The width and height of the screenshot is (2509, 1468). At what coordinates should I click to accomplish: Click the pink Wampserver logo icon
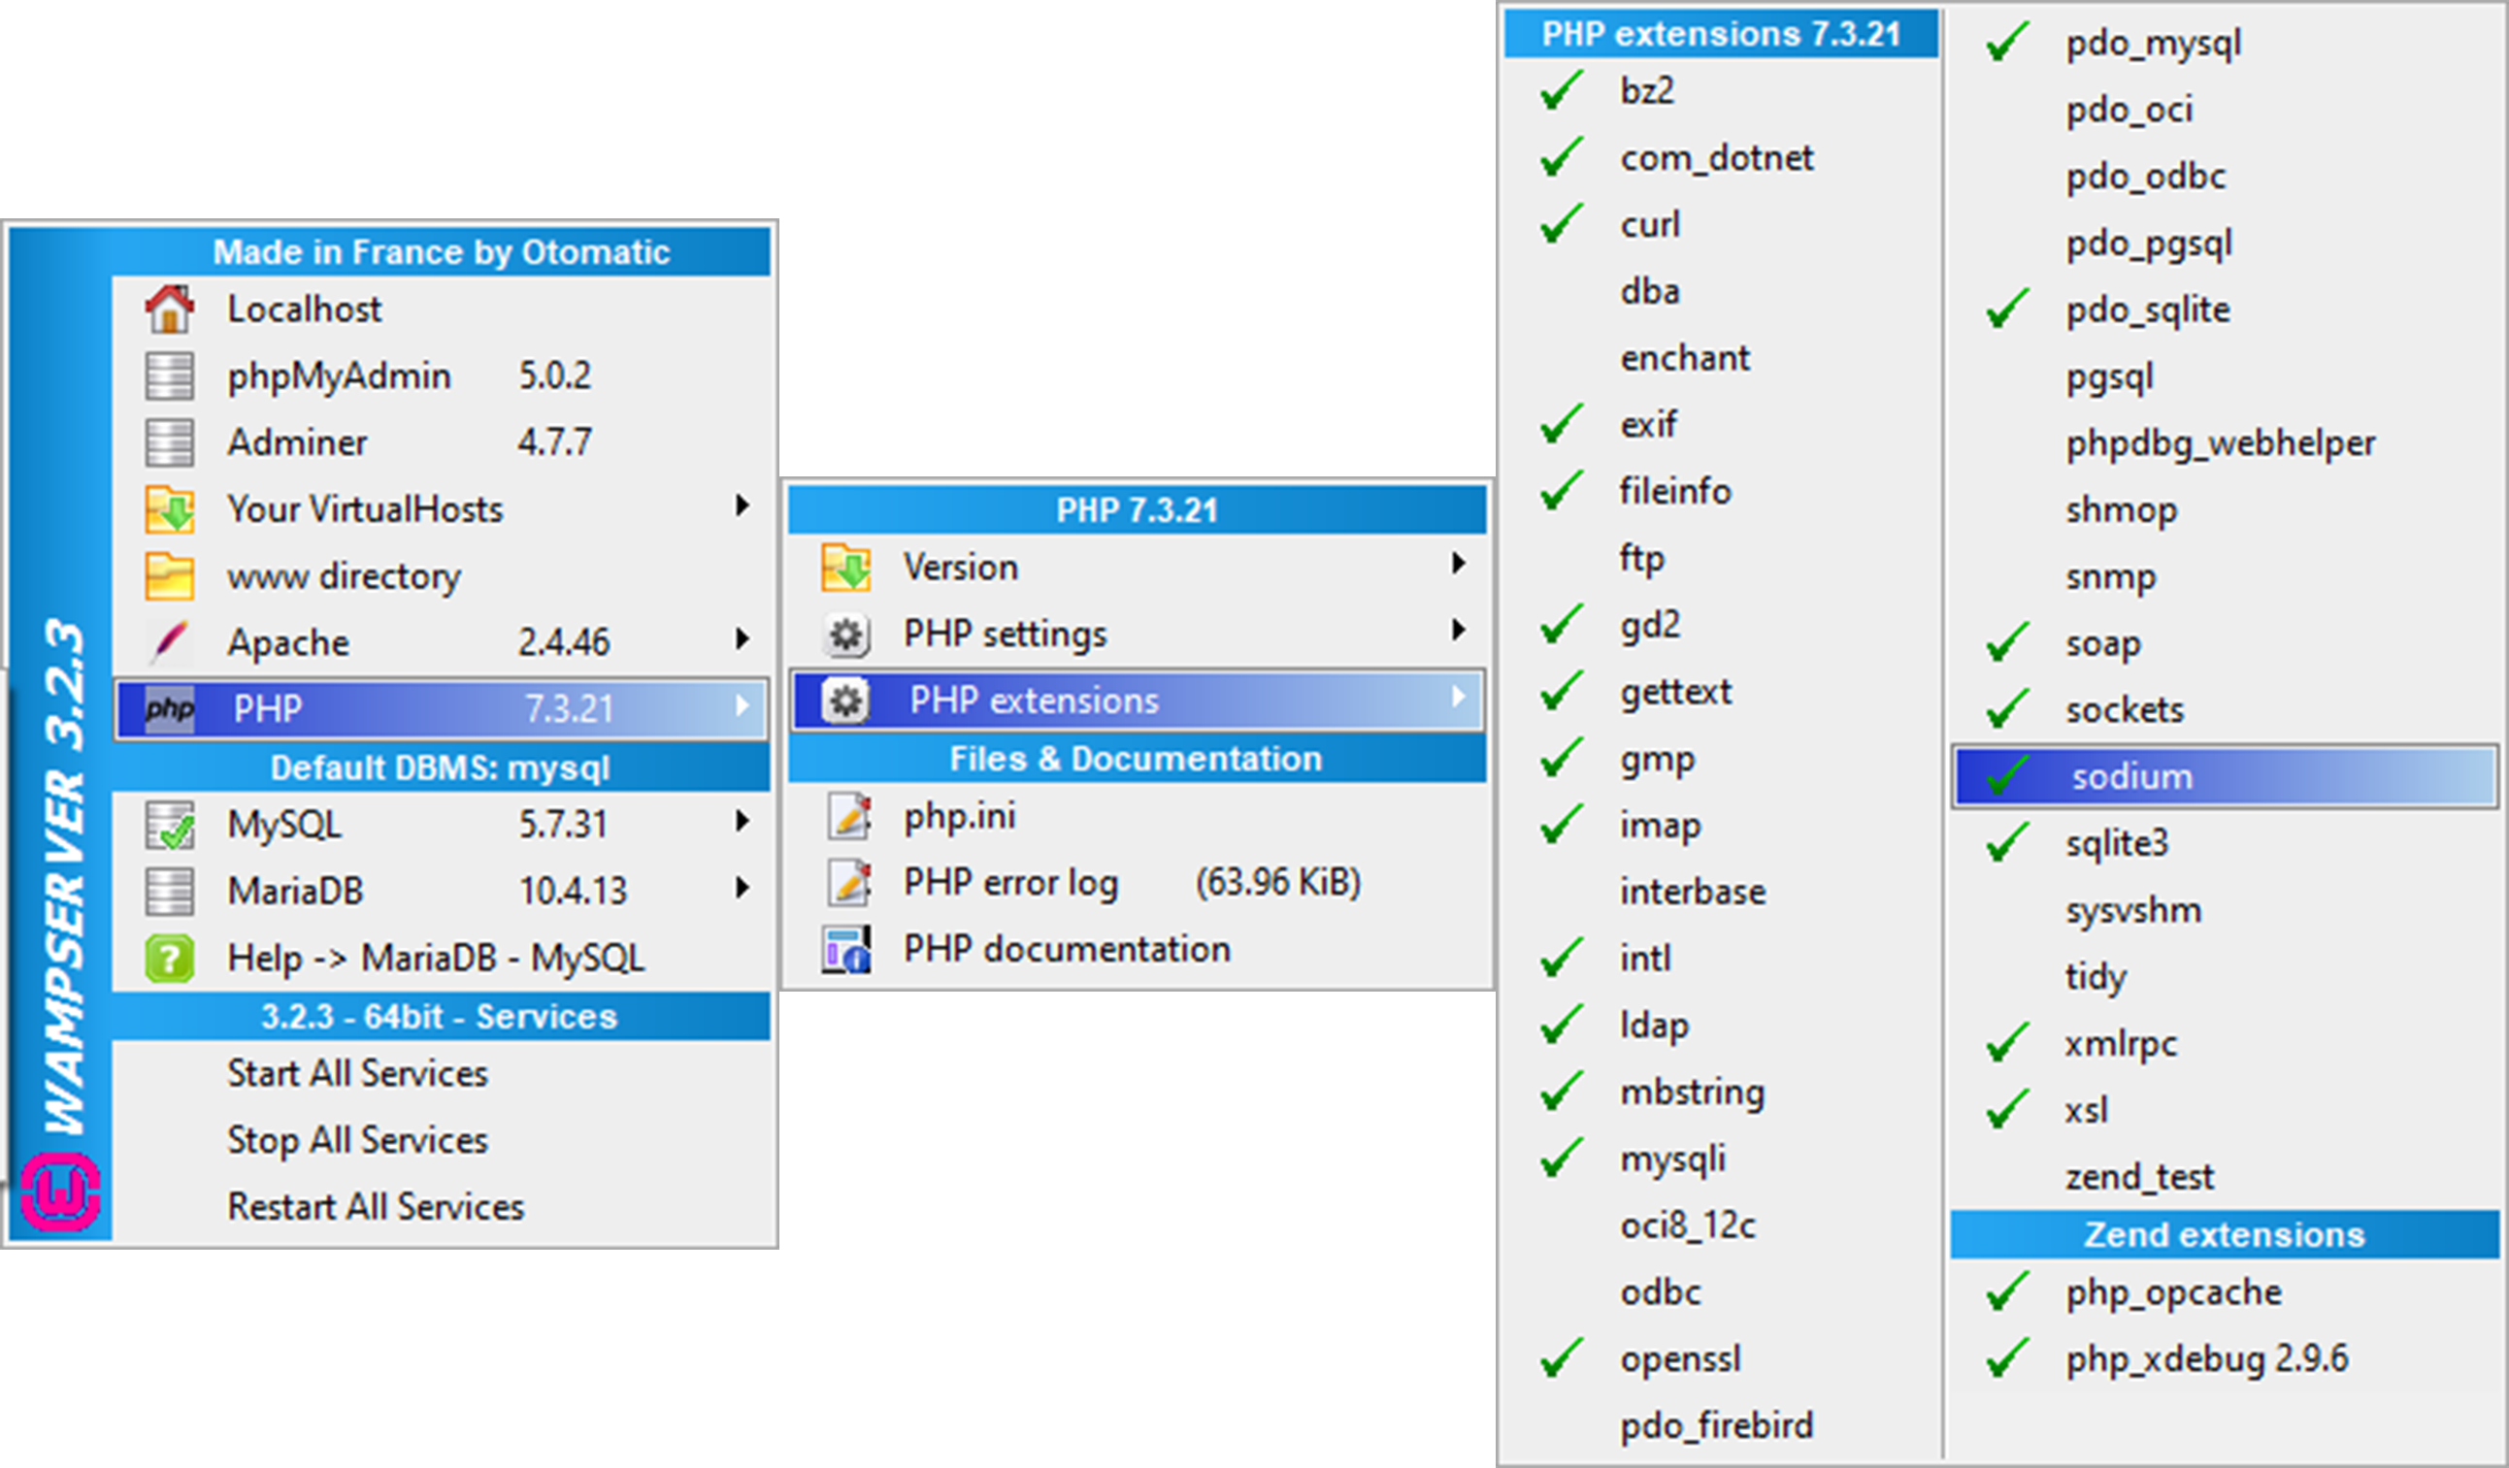click(61, 1191)
